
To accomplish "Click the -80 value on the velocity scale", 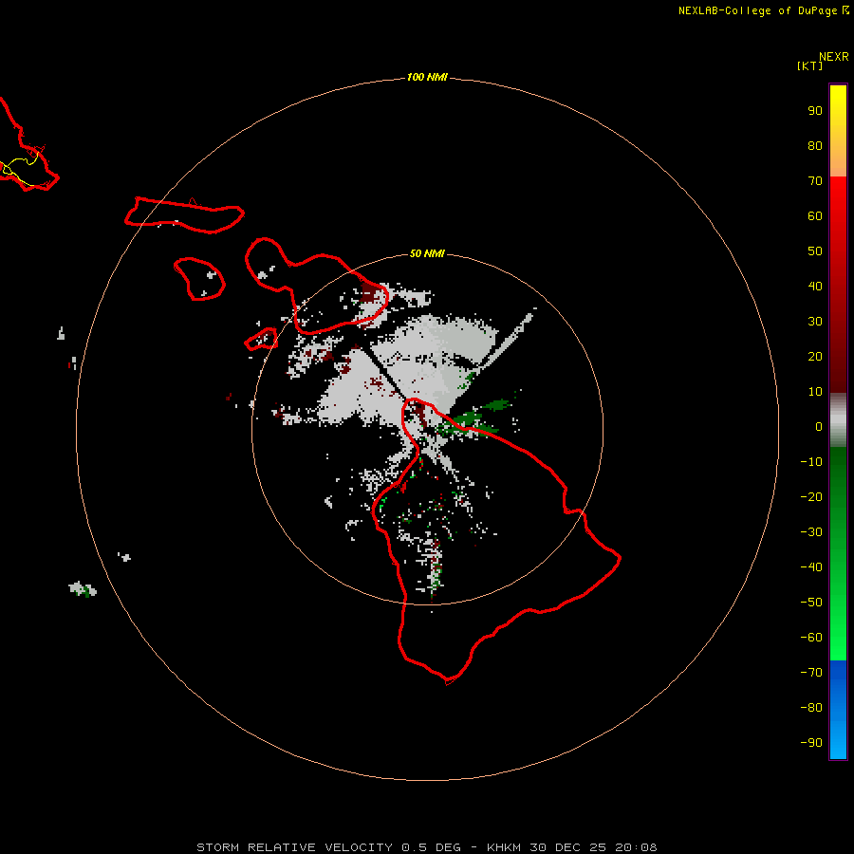I will (x=811, y=708).
